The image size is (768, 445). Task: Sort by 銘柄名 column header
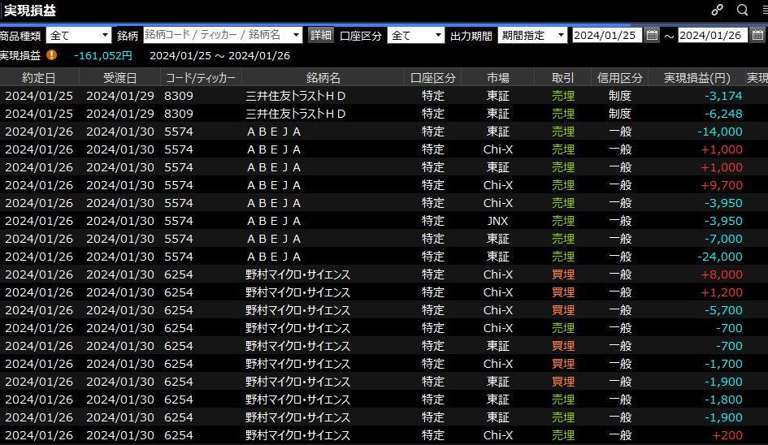click(323, 78)
